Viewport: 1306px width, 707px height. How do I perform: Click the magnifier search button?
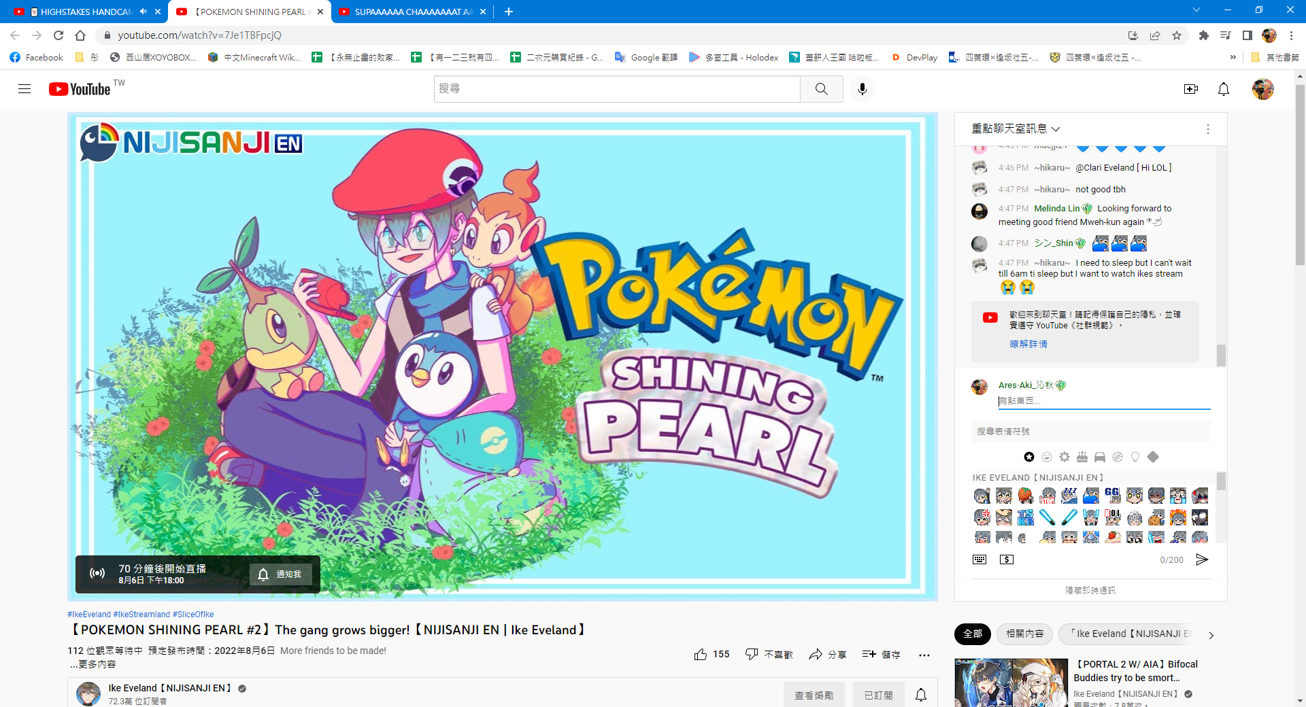tap(821, 89)
